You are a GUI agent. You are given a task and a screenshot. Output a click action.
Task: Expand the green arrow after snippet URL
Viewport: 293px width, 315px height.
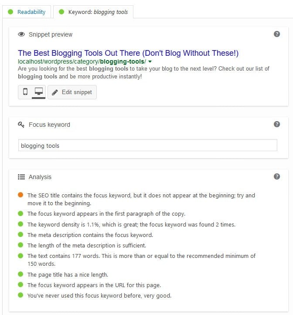click(x=150, y=62)
